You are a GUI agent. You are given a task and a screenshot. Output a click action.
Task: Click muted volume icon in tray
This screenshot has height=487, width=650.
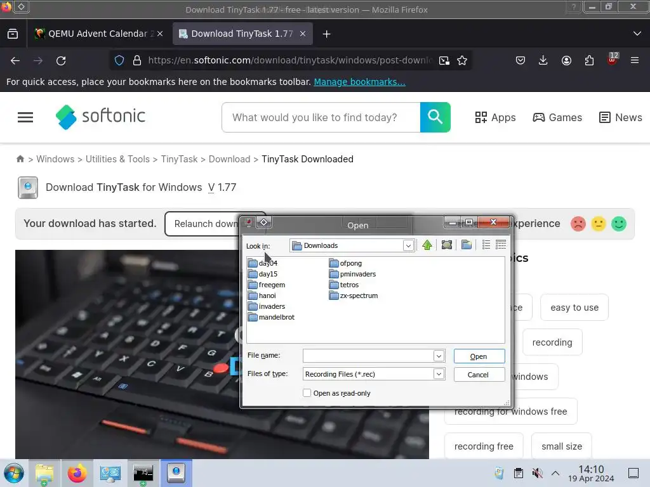[x=537, y=473]
